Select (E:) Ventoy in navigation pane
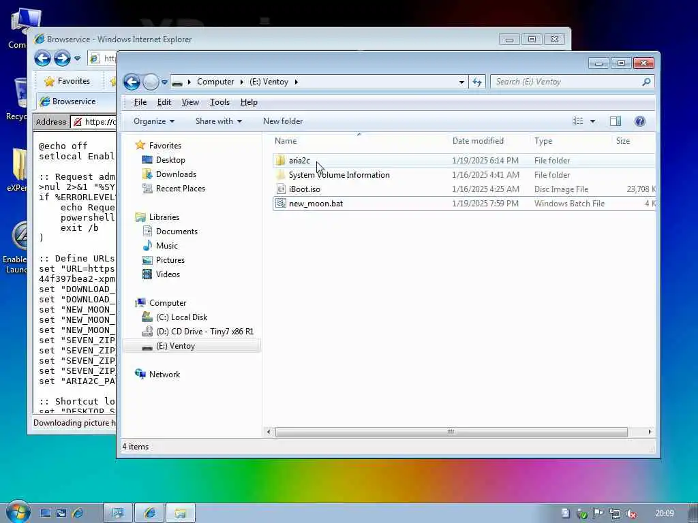Image resolution: width=698 pixels, height=523 pixels. 175,345
